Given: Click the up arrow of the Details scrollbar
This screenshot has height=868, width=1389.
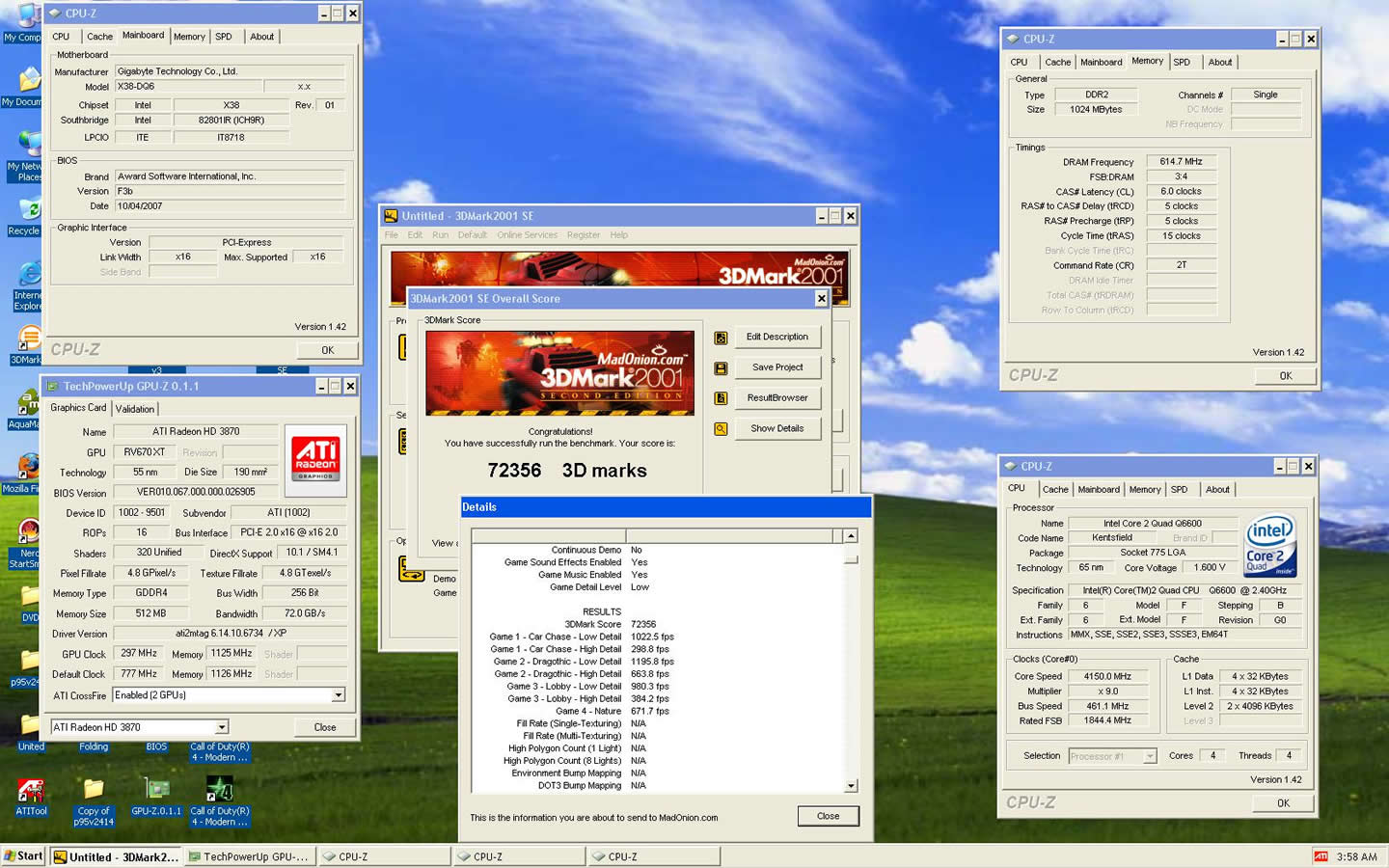Looking at the screenshot, I should click(851, 536).
